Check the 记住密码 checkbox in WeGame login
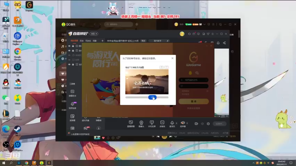Viewport: 296px width, 166px height. pos(180,91)
